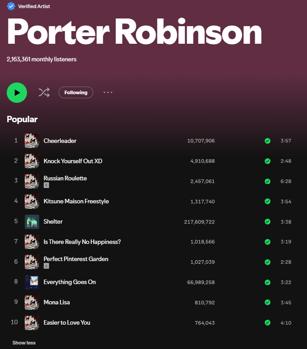This screenshot has width=307, height=349.
Task: Click the 810,792 play count for Mona Lisa
Action: tap(205, 303)
